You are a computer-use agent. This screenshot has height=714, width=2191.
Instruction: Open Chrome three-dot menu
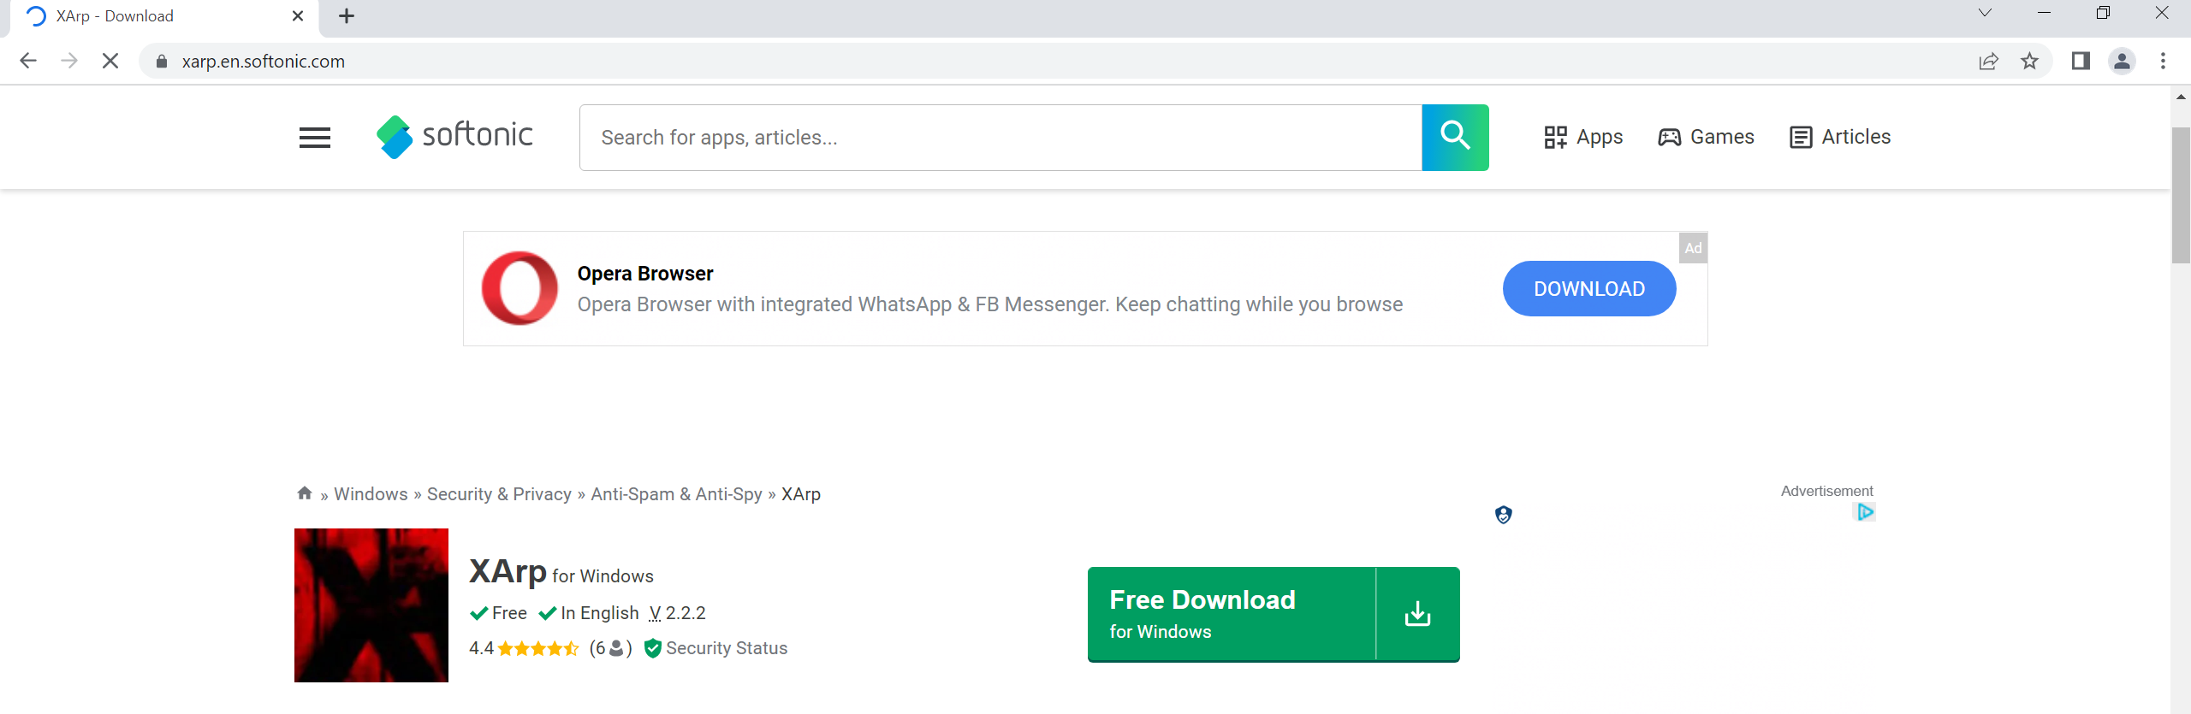click(x=2163, y=62)
